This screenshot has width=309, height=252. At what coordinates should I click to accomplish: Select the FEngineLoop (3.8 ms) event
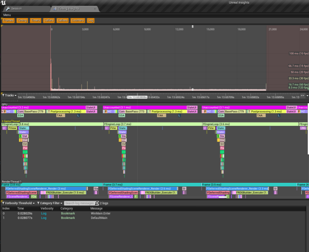pyautogui.click(x=52, y=124)
